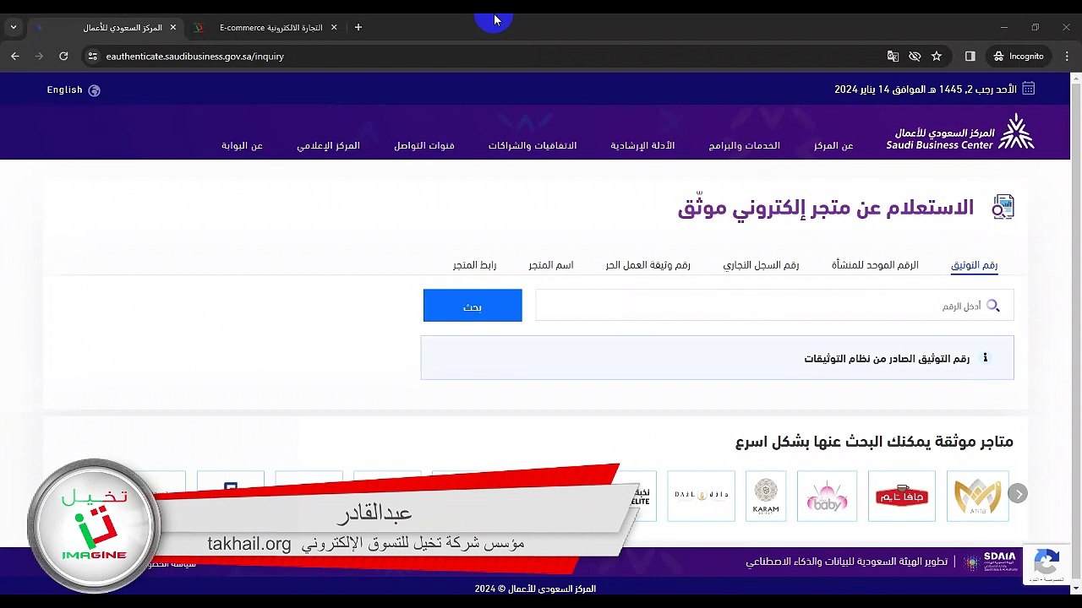Go back with the browser back arrow
The height and width of the screenshot is (608, 1082).
[15, 56]
